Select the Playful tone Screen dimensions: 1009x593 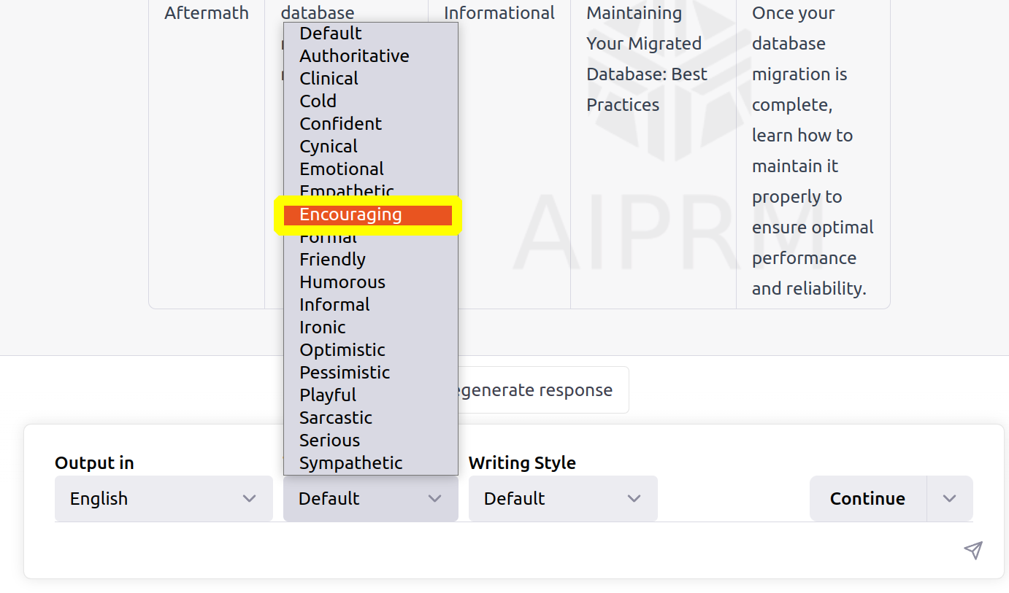point(328,395)
